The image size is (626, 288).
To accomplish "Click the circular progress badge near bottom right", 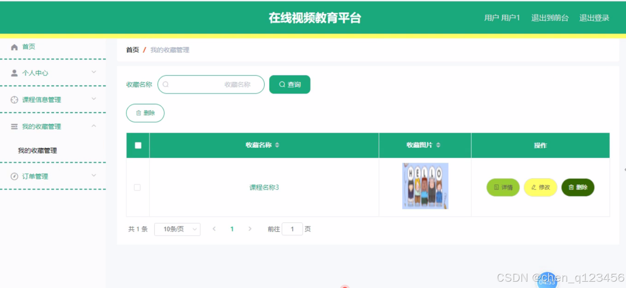I will [547, 282].
